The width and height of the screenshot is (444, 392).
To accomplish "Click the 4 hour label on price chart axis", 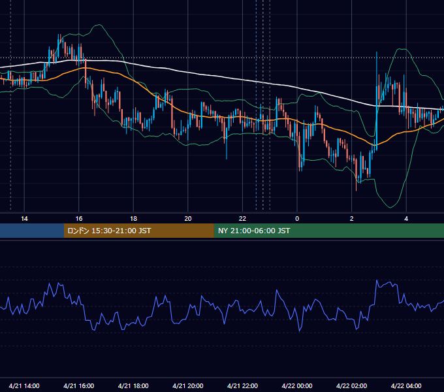I will [x=406, y=219].
